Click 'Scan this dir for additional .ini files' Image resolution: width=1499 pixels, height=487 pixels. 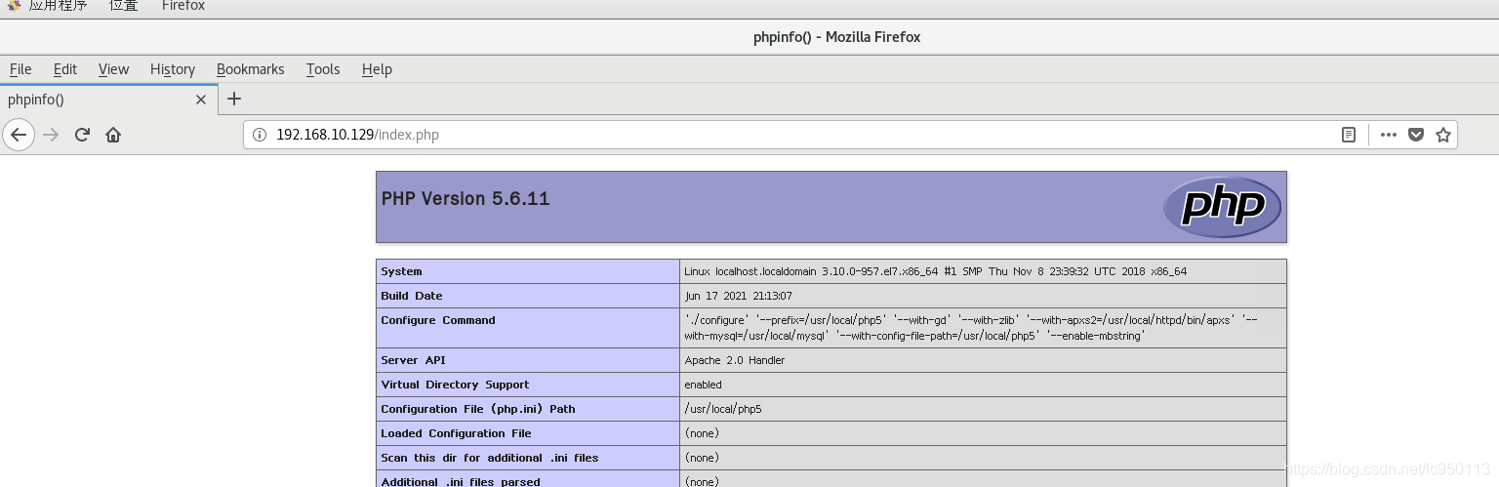(x=490, y=458)
